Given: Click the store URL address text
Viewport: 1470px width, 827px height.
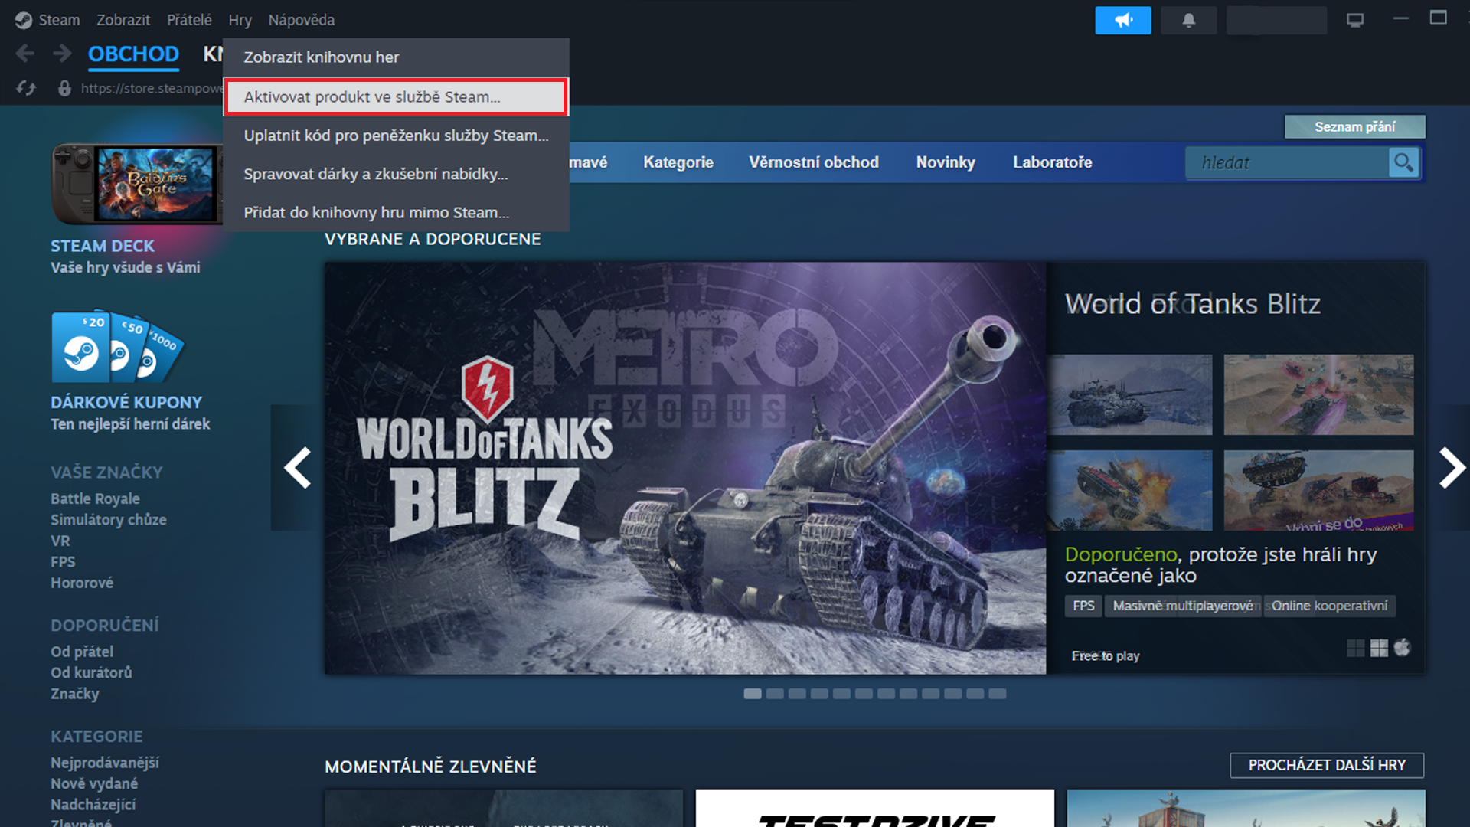Looking at the screenshot, I should [152, 88].
